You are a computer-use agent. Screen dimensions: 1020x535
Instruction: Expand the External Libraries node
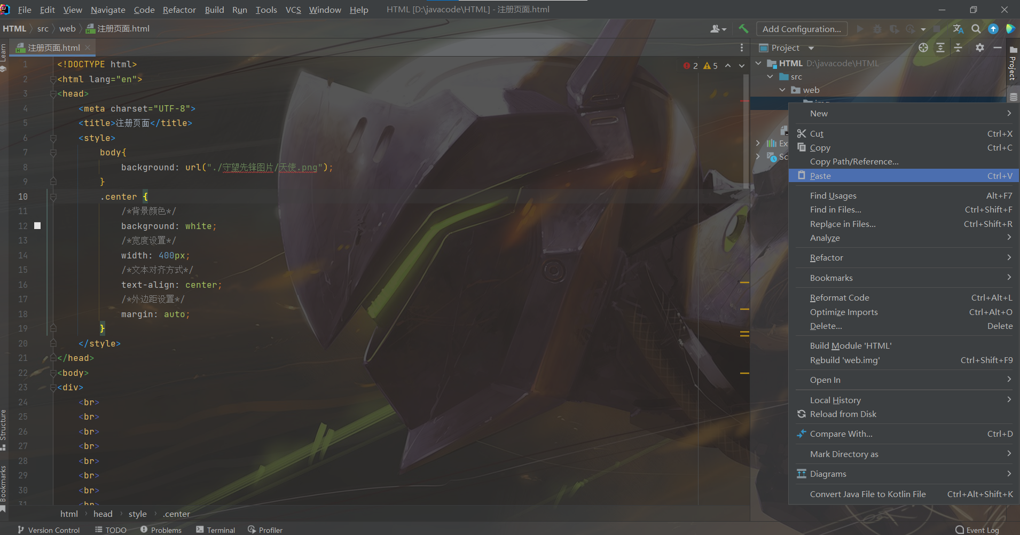tap(758, 143)
